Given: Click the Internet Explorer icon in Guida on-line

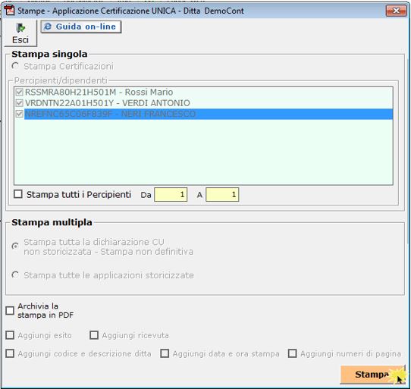Looking at the screenshot, I should 48,27.
